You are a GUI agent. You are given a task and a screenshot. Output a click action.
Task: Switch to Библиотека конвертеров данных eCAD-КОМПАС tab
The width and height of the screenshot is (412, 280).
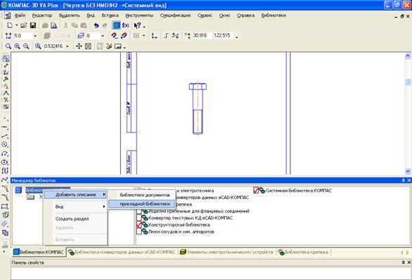[122, 252]
